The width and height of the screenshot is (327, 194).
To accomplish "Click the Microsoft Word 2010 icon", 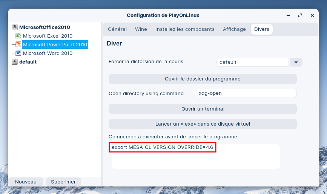I will coord(18,53).
